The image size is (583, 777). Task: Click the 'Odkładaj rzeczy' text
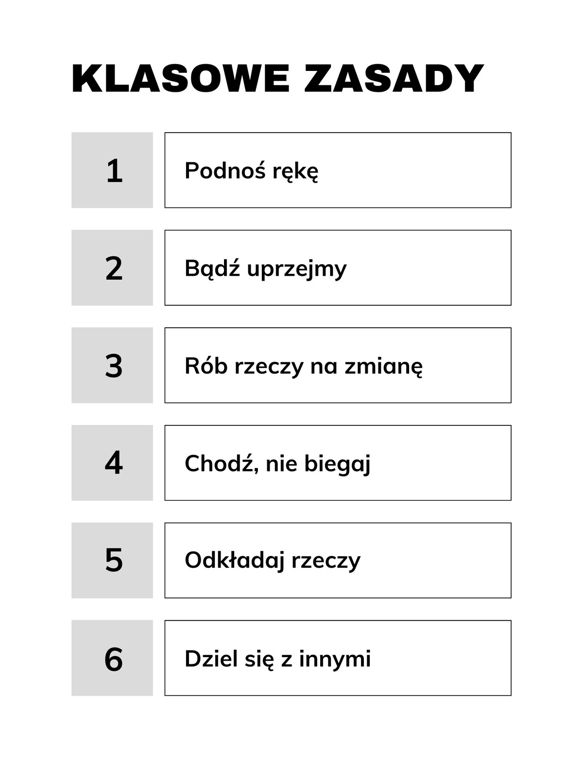[273, 560]
